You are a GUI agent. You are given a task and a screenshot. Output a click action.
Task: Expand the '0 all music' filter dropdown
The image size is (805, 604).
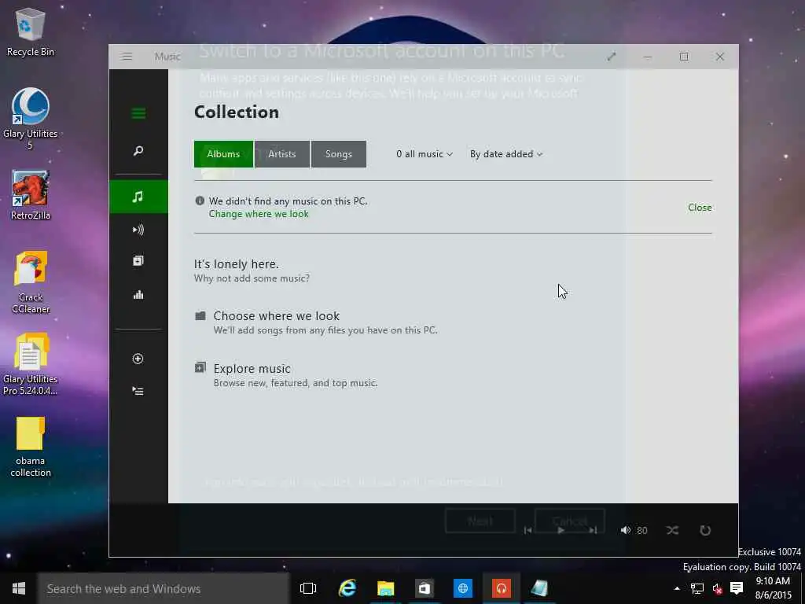pos(424,154)
